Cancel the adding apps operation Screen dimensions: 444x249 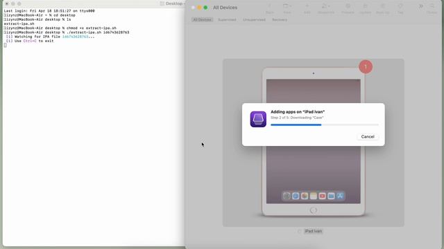click(x=368, y=137)
